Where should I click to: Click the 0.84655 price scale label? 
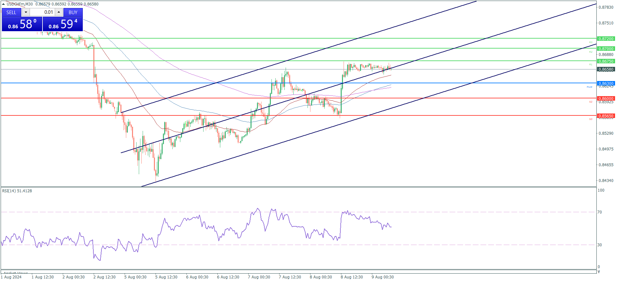606,165
